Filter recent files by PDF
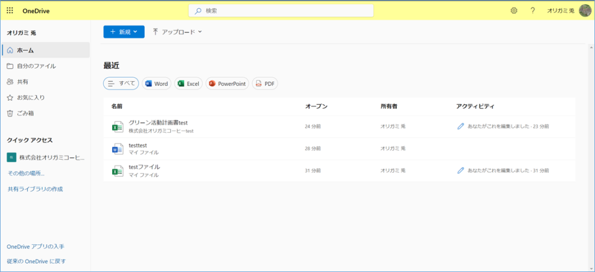 (264, 84)
